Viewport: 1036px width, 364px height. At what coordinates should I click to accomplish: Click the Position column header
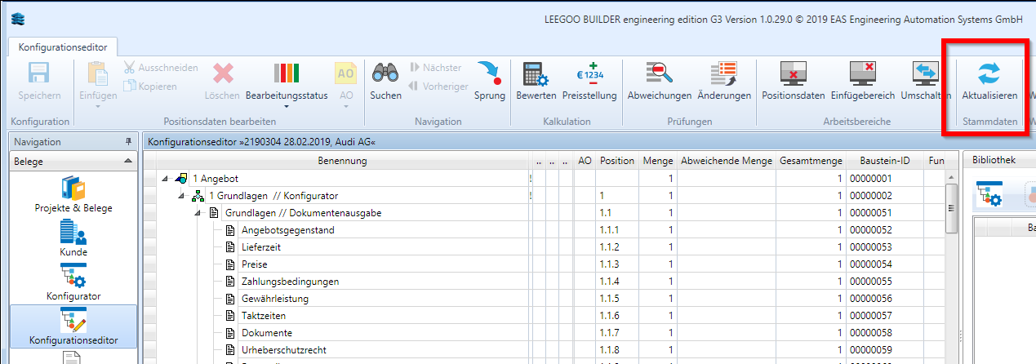[x=617, y=161]
